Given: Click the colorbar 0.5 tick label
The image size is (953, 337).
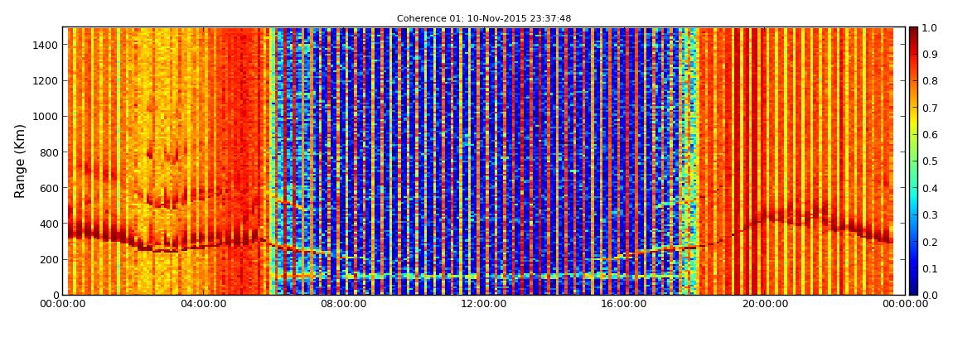Looking at the screenshot, I should tap(931, 161).
